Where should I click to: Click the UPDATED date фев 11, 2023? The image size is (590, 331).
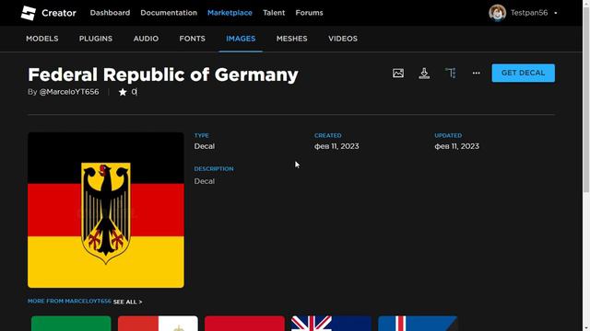pyautogui.click(x=457, y=146)
